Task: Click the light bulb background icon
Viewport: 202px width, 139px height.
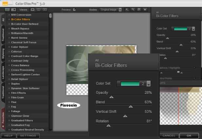Action: (145, 10)
